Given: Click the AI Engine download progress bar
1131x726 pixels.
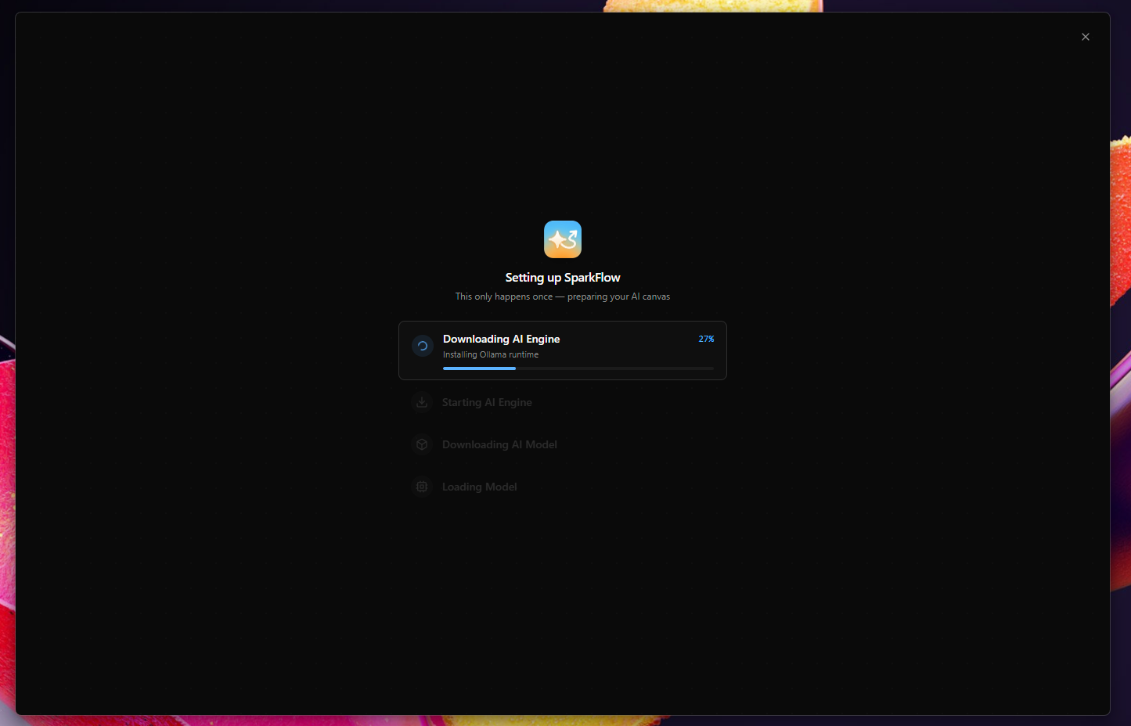Looking at the screenshot, I should pyautogui.click(x=578, y=368).
